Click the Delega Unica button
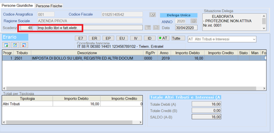The image size is (274, 133). (x=179, y=15)
